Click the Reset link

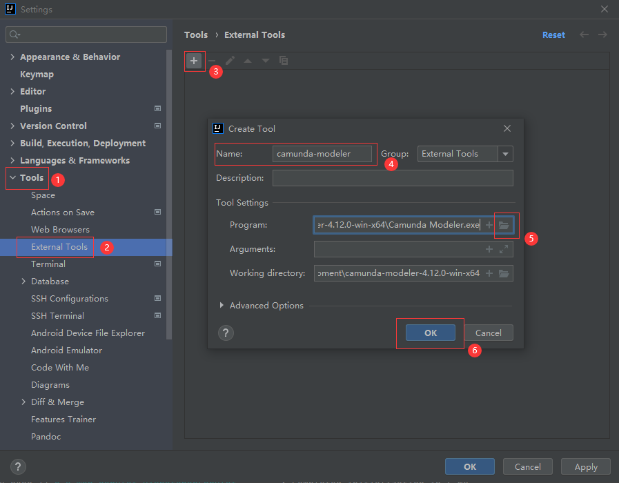pyautogui.click(x=553, y=34)
